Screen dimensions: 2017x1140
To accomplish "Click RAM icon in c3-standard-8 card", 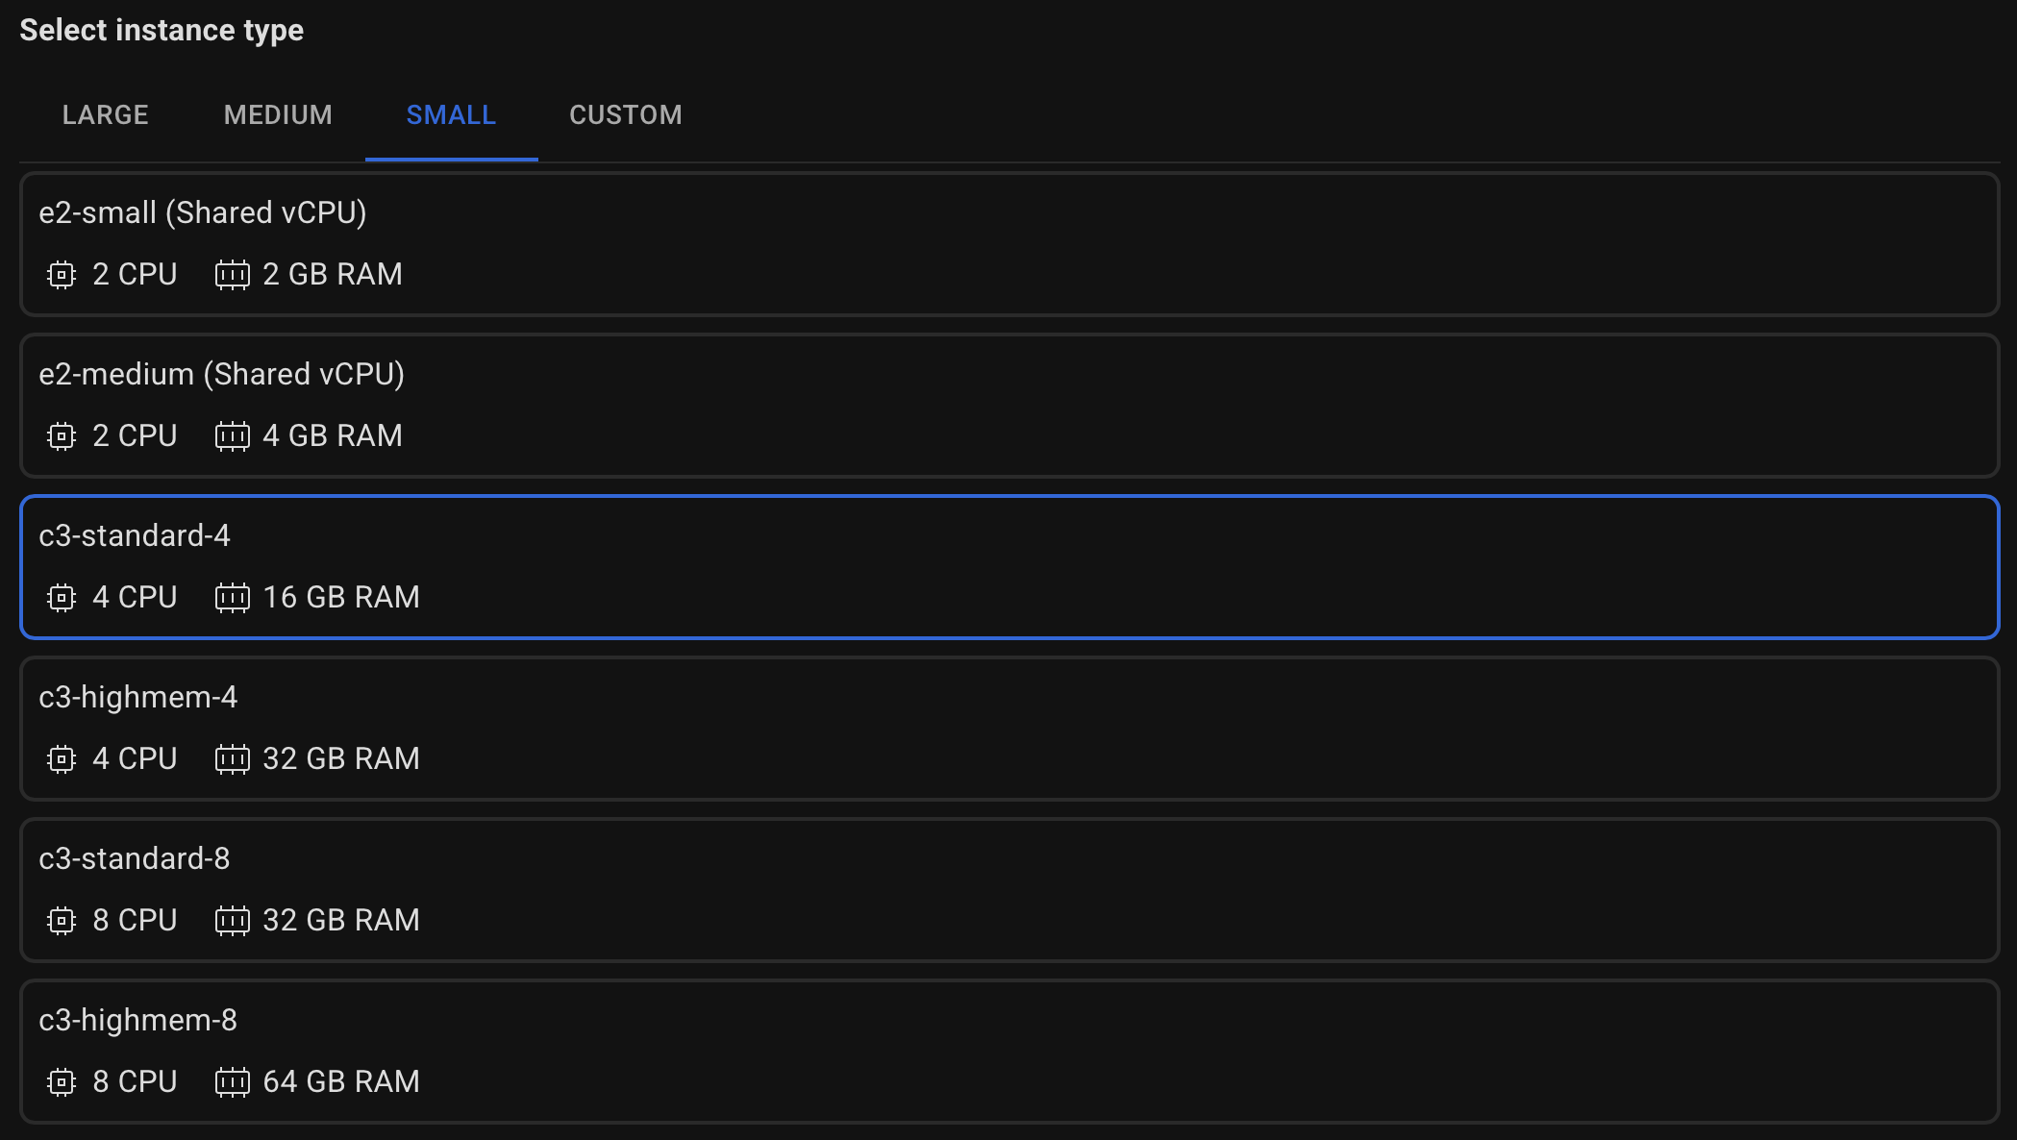I will click(232, 921).
